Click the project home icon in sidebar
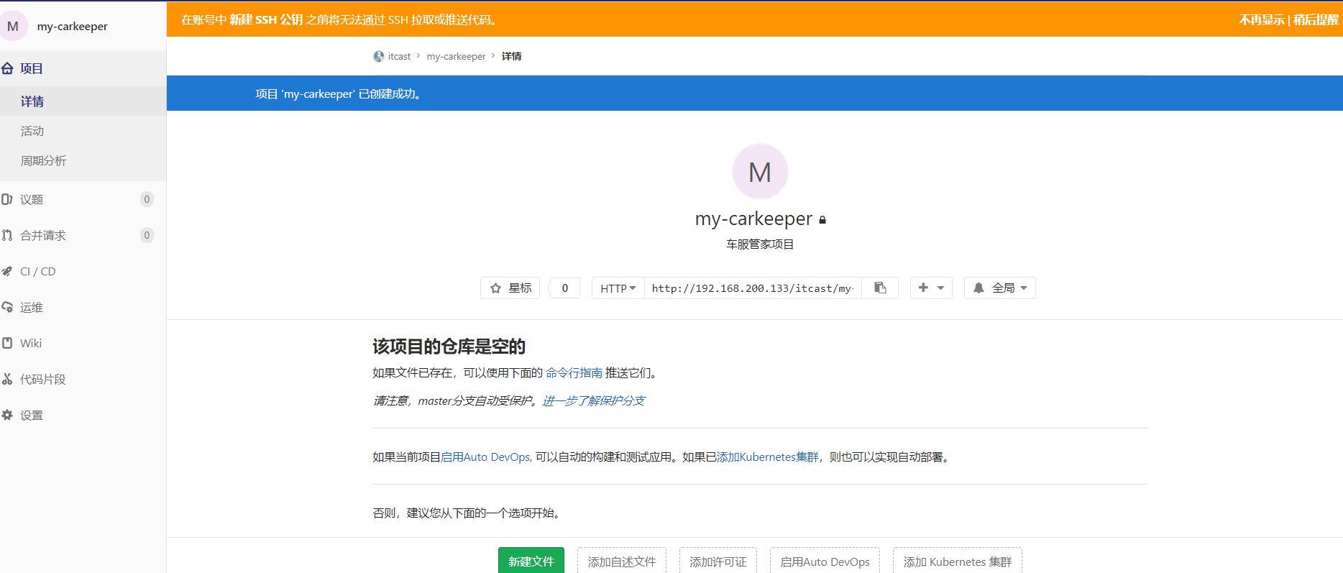This screenshot has height=573, width=1343. coord(7,68)
